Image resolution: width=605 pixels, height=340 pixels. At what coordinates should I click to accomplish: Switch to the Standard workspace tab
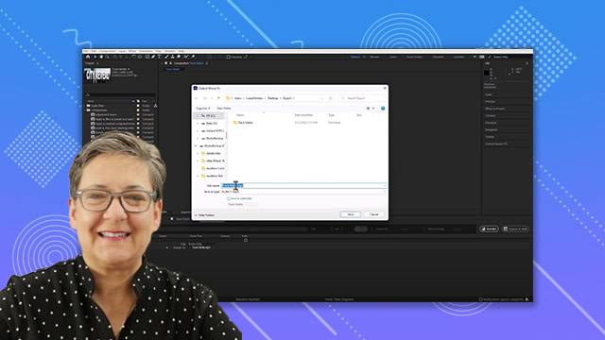(x=438, y=57)
